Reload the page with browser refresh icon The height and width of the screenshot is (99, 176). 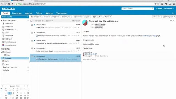click(9, 4)
